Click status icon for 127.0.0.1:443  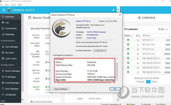click(x=128, y=54)
